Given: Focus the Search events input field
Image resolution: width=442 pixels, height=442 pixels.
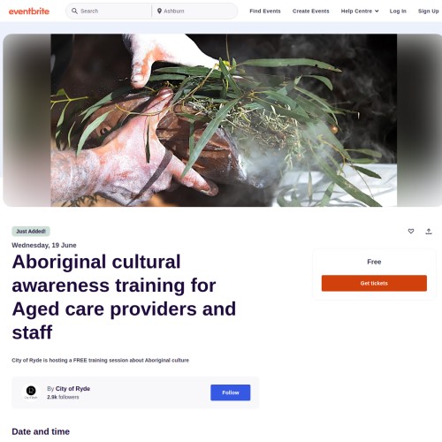Looking at the screenshot, I should coord(115,11).
